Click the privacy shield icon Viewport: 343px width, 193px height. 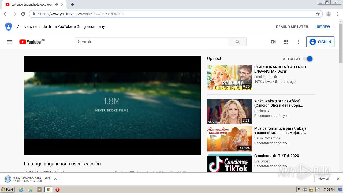(9, 27)
